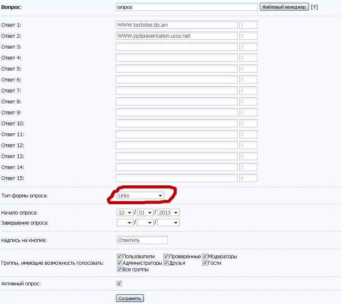The image size is (341, 304).
Task: Click the Сохранить button
Action: click(x=130, y=298)
